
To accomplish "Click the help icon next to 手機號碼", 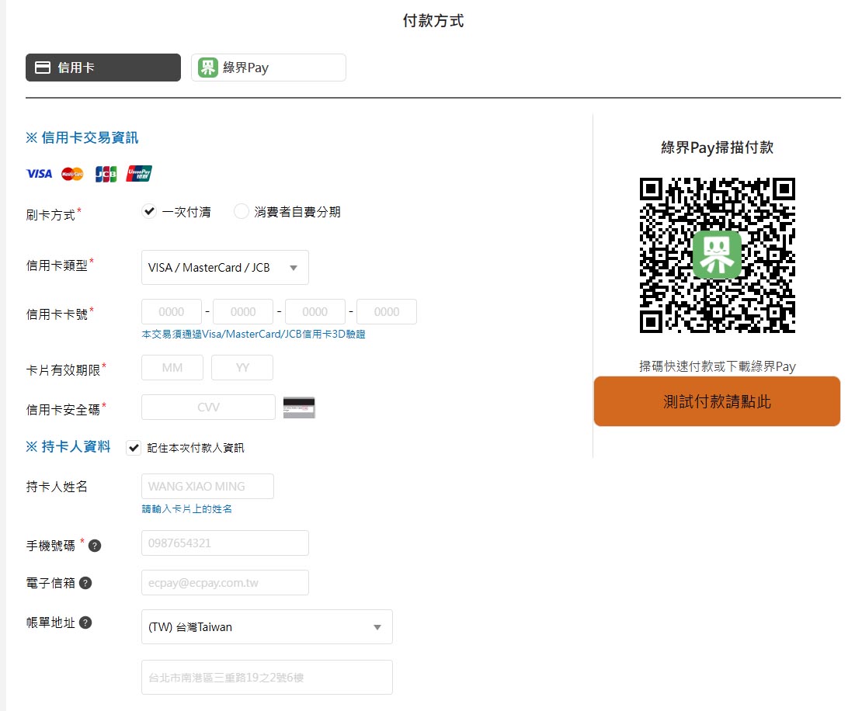I will coord(94,546).
